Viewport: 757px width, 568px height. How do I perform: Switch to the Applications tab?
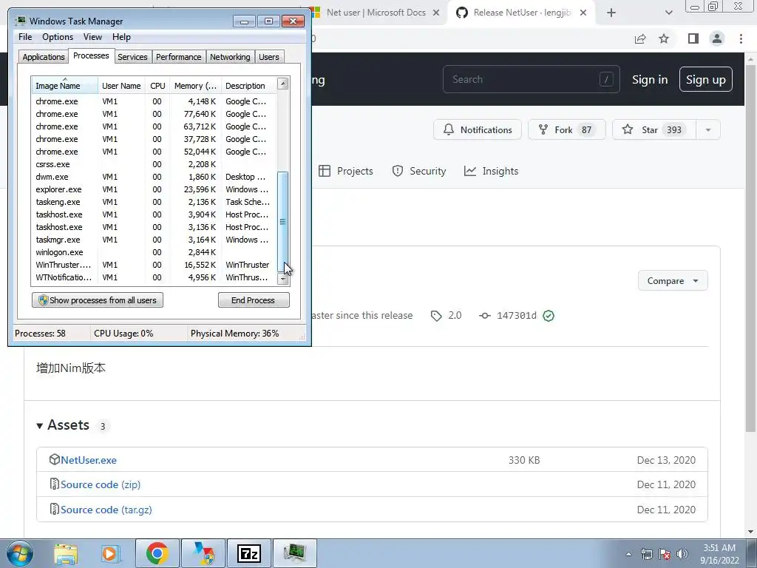click(x=44, y=57)
